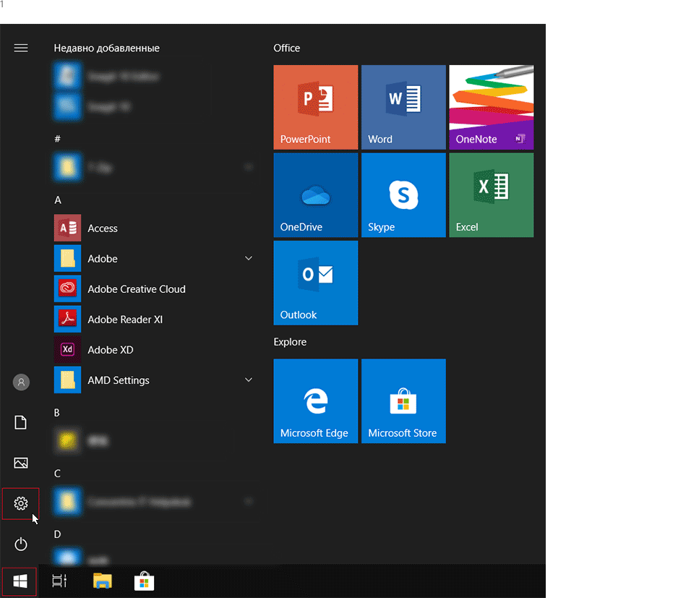Launch Word from the Office tiles
The width and height of the screenshot is (699, 598).
pyautogui.click(x=403, y=107)
